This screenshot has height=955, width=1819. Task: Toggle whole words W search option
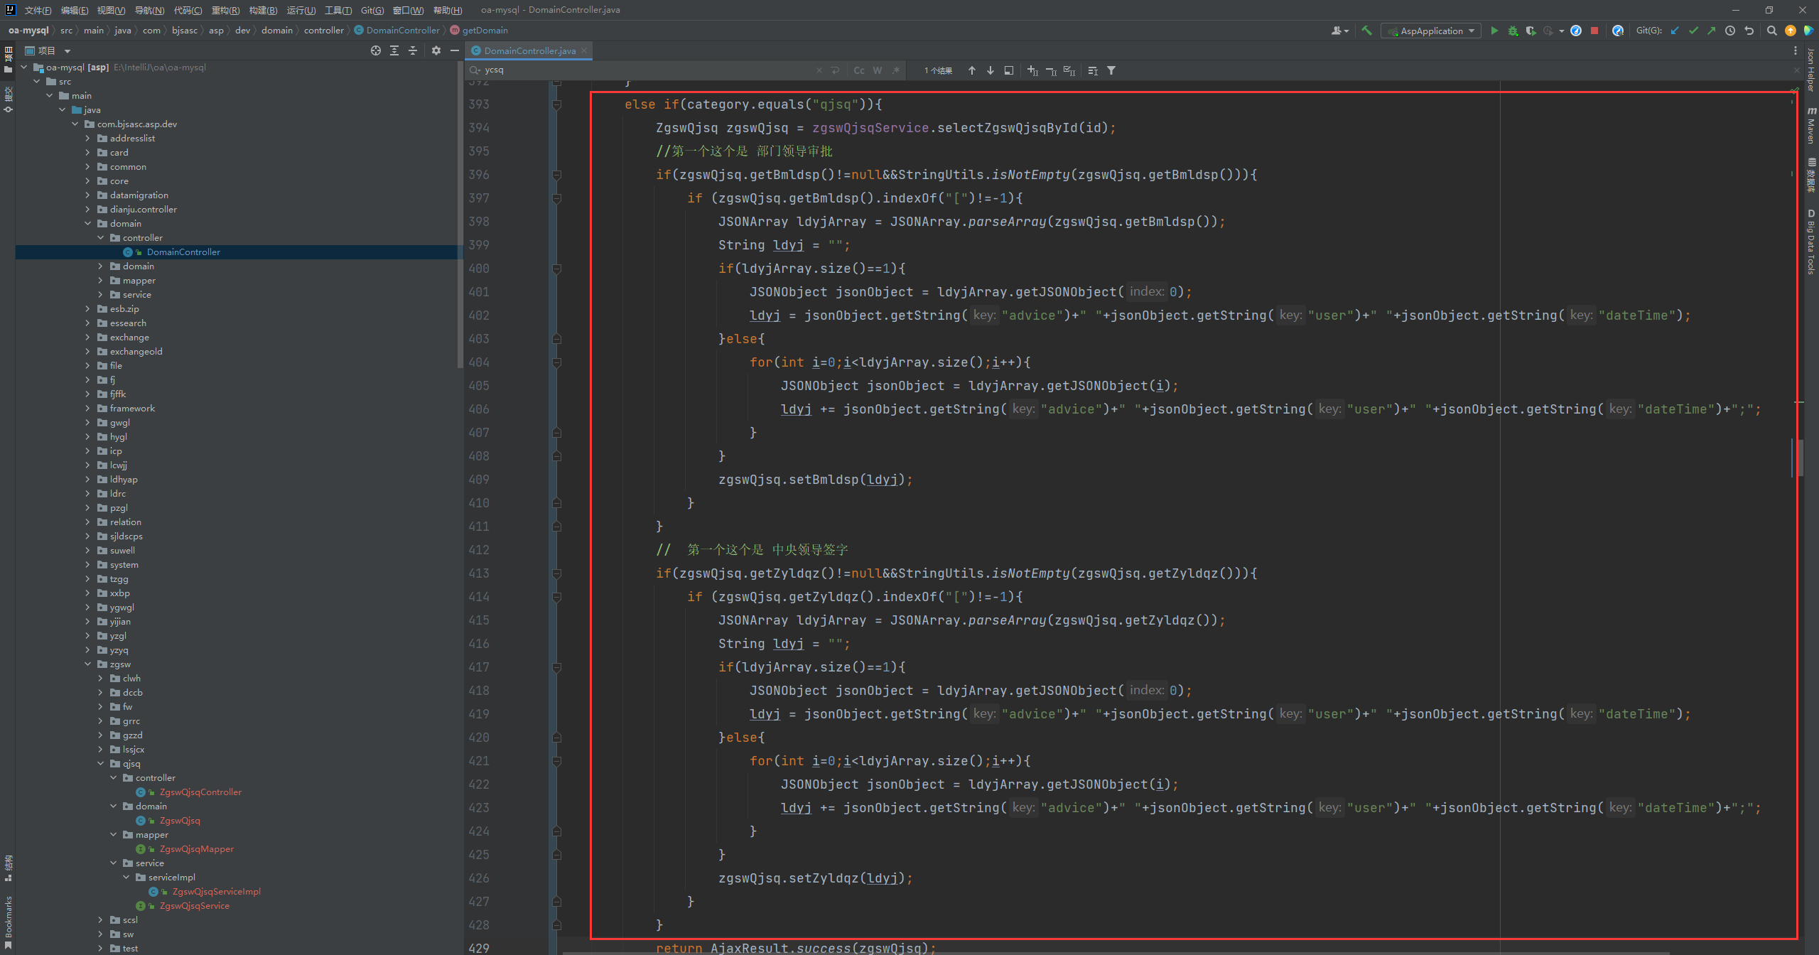coord(878,70)
